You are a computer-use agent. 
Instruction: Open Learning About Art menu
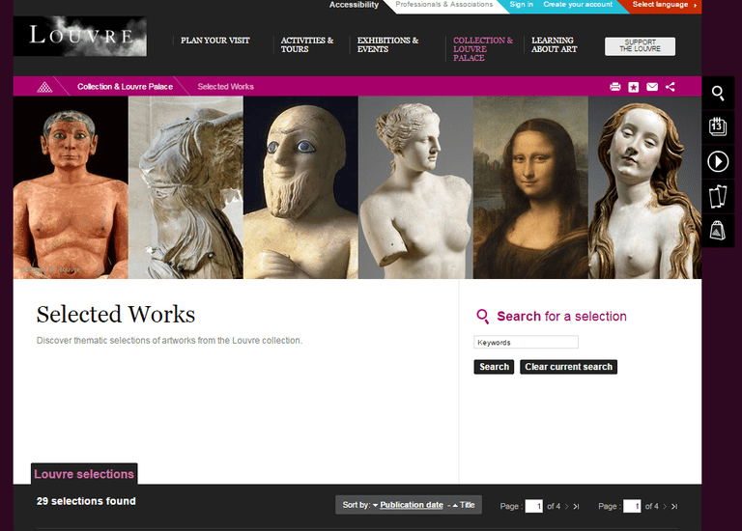tap(555, 45)
